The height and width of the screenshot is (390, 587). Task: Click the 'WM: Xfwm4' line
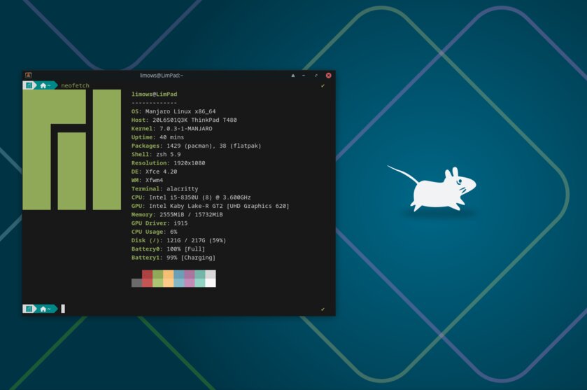(147, 180)
